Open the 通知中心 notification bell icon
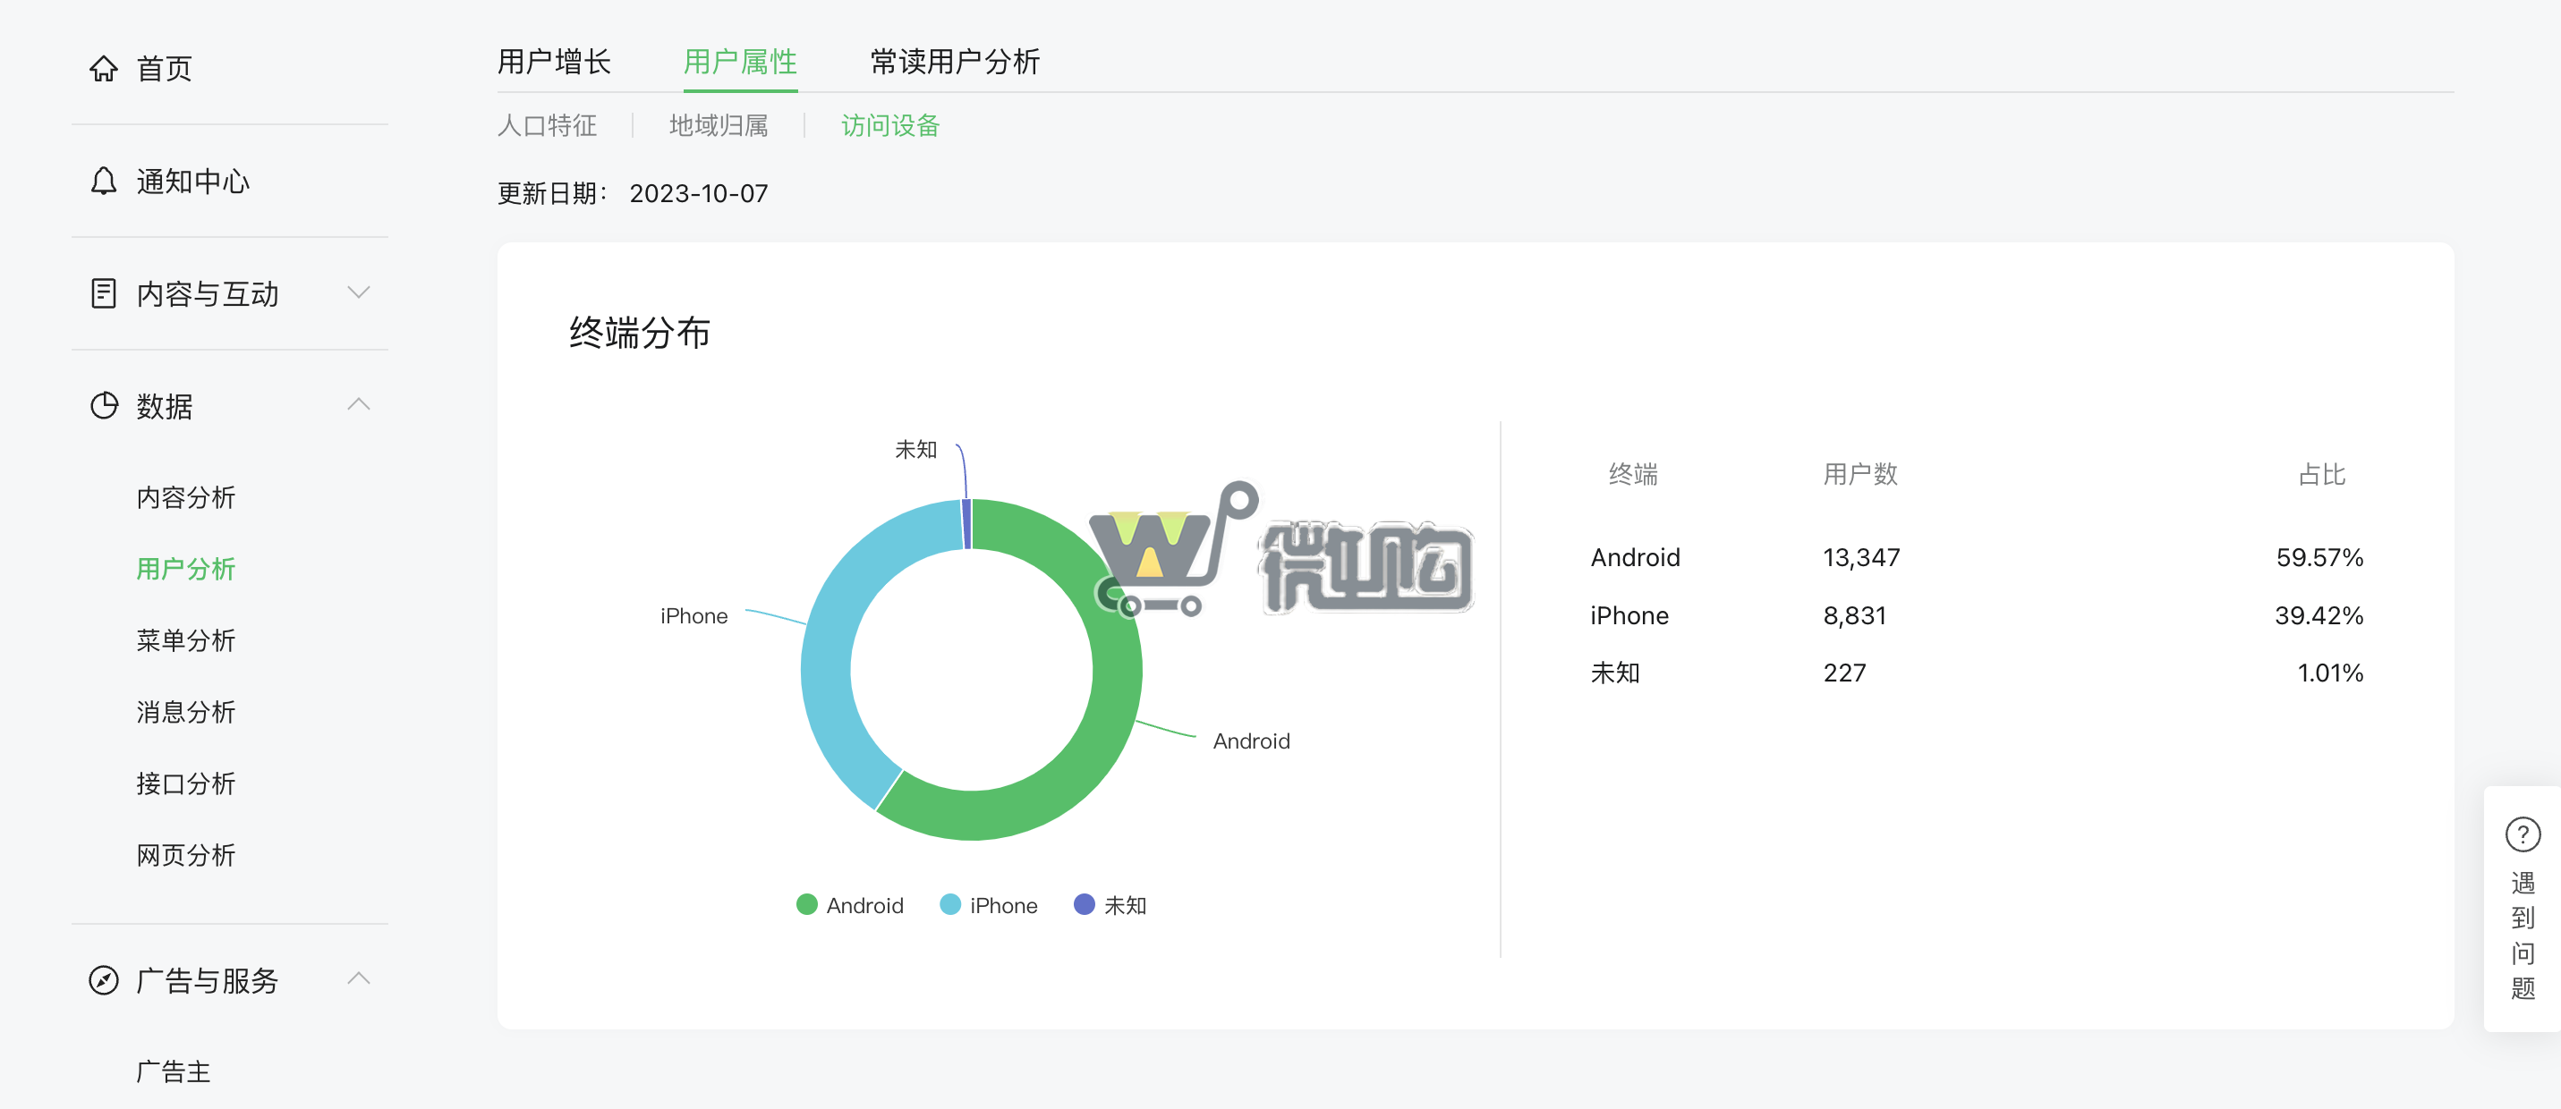The width and height of the screenshot is (2561, 1109). 106,181
